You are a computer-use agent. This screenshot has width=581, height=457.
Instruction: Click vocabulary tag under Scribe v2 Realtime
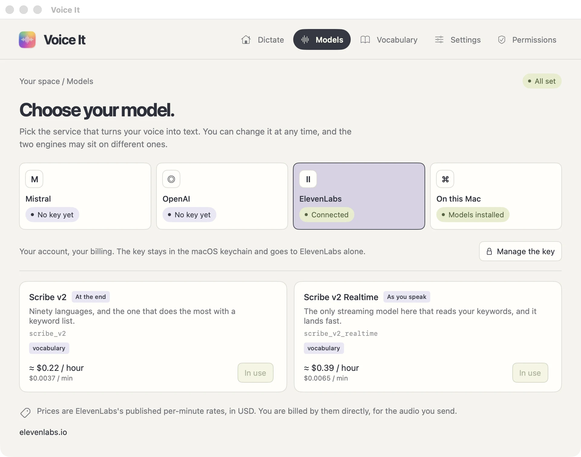[x=324, y=348]
